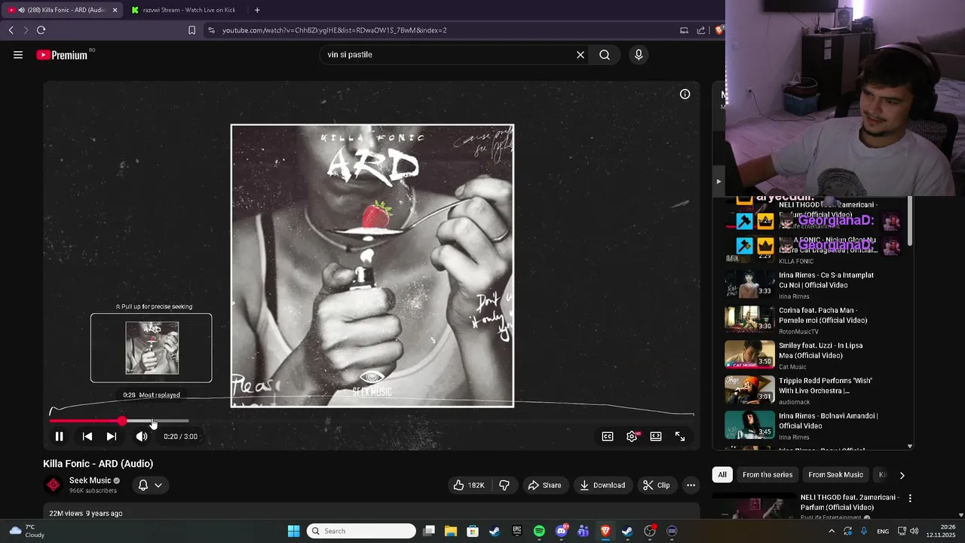Open the video info card icon

685,94
